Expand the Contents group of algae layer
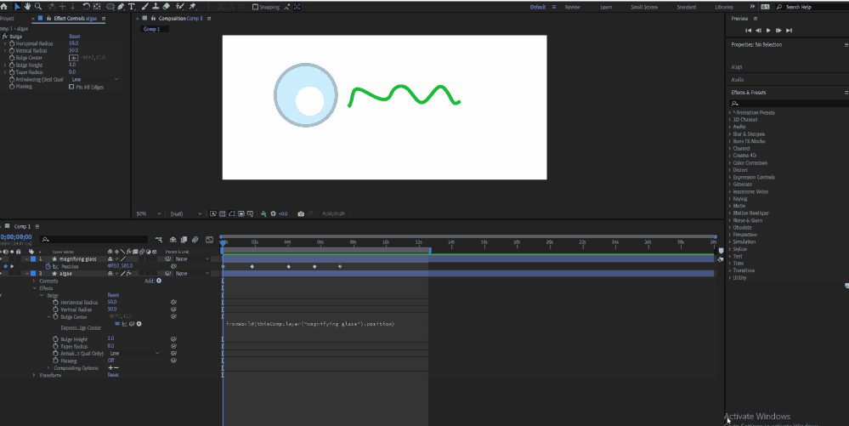Screen dimensions: 849x426 point(34,281)
